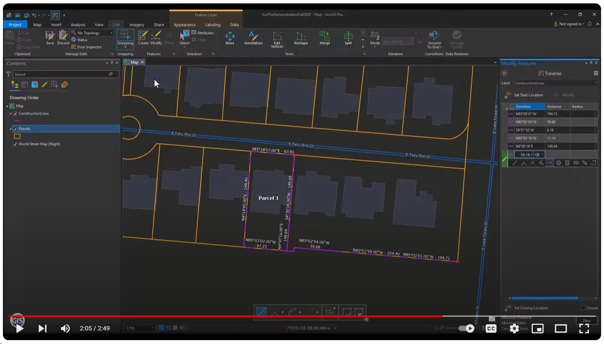
Task: Uncheck the Parcels layer visibility
Action: [15, 129]
